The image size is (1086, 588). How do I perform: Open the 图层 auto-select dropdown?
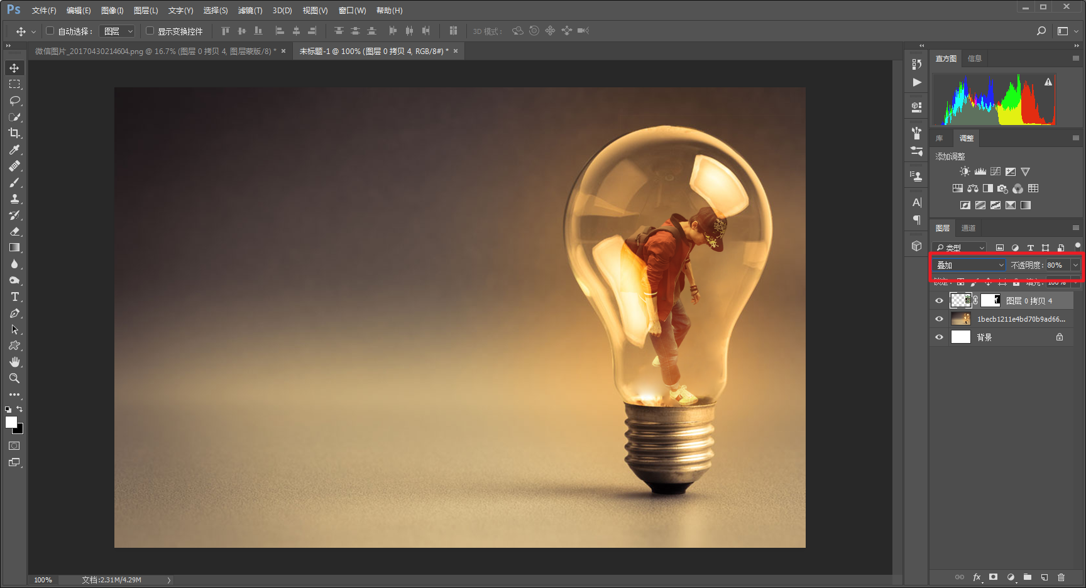[x=117, y=31]
